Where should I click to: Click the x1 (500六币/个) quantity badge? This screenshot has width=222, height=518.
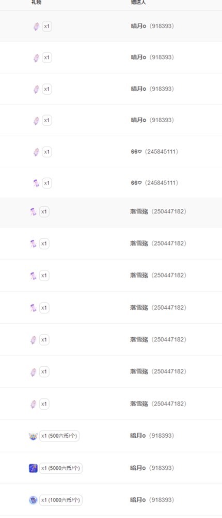(x=59, y=436)
